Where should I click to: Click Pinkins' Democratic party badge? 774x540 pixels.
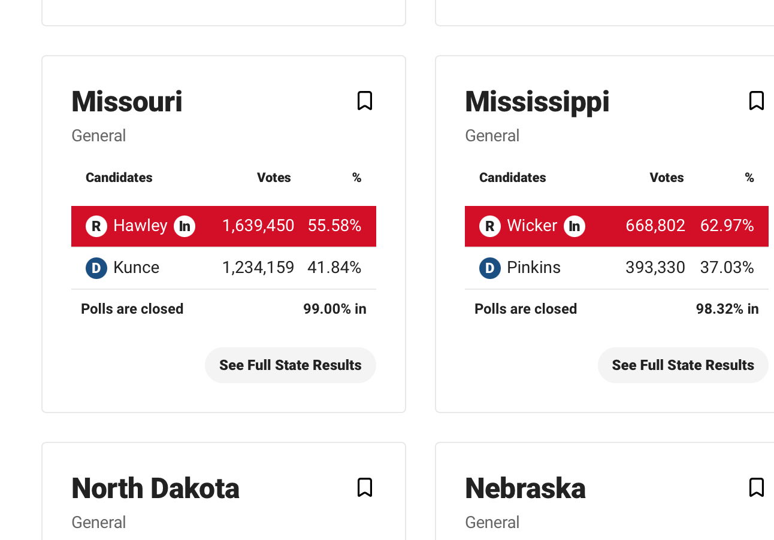click(489, 268)
